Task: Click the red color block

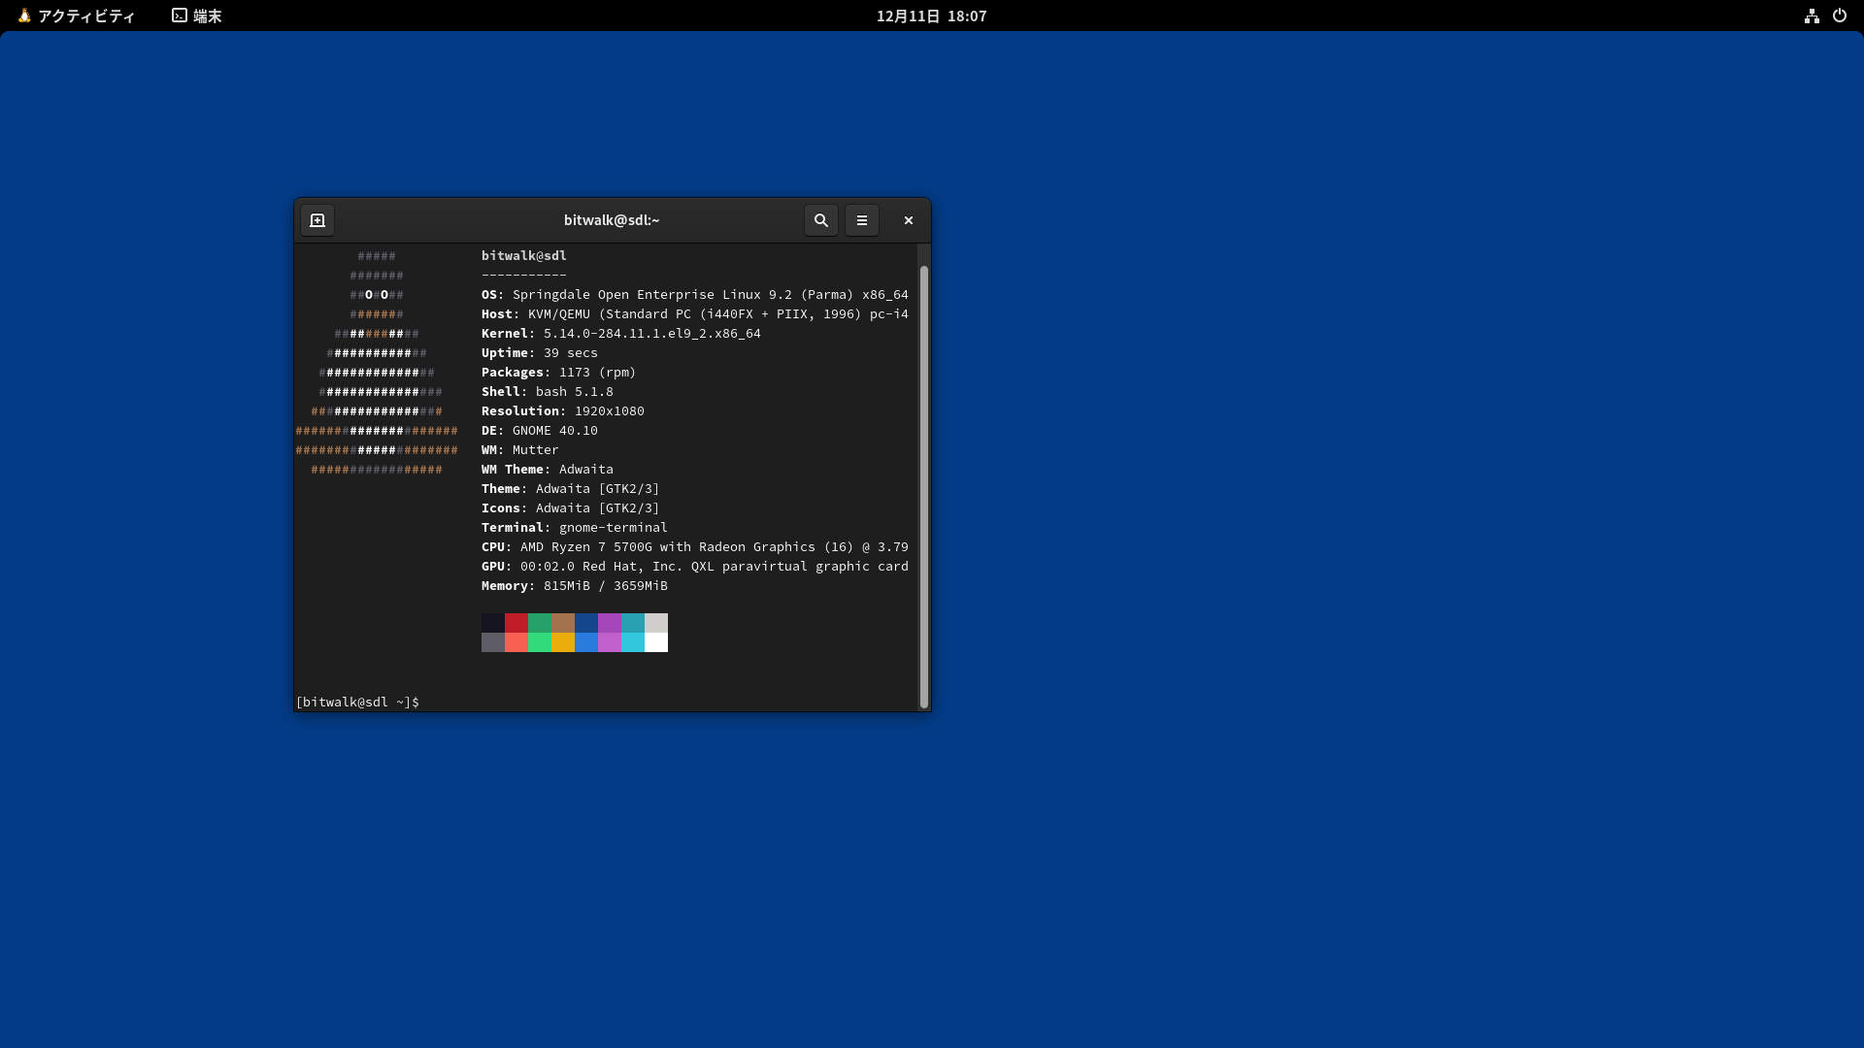Action: pyautogui.click(x=516, y=623)
